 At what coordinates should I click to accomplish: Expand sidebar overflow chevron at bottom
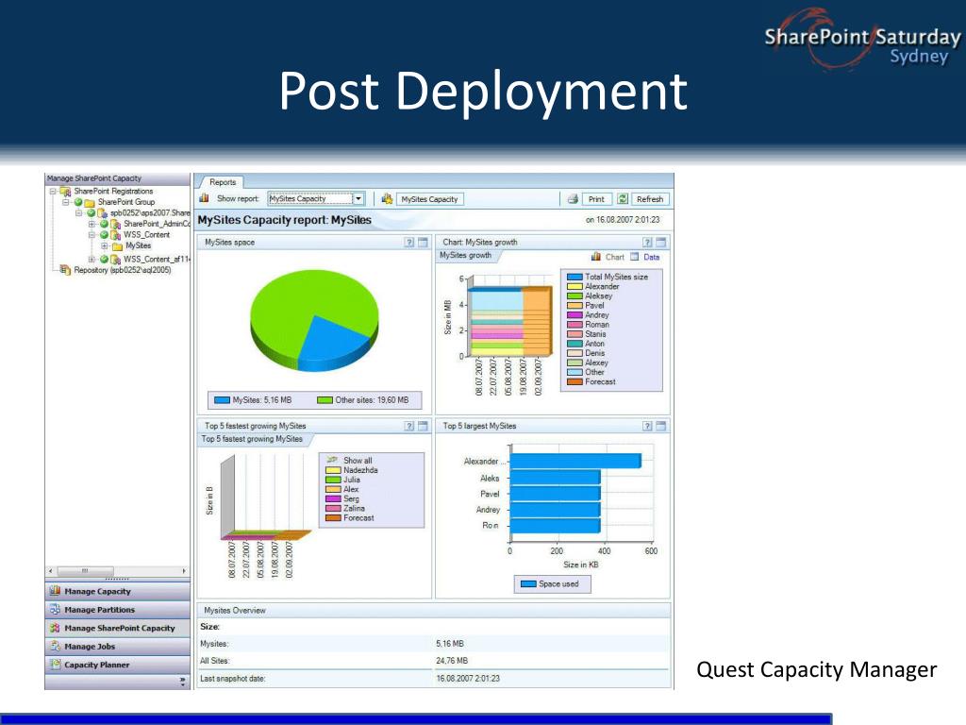(182, 682)
